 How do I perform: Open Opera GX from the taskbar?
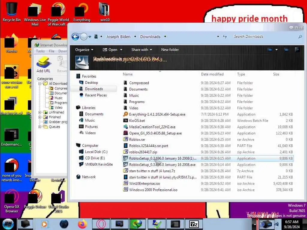[101, 224]
